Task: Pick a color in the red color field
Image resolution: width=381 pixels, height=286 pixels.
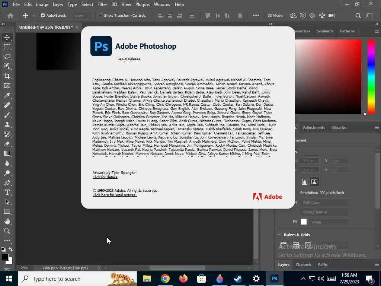Action: coord(328,77)
